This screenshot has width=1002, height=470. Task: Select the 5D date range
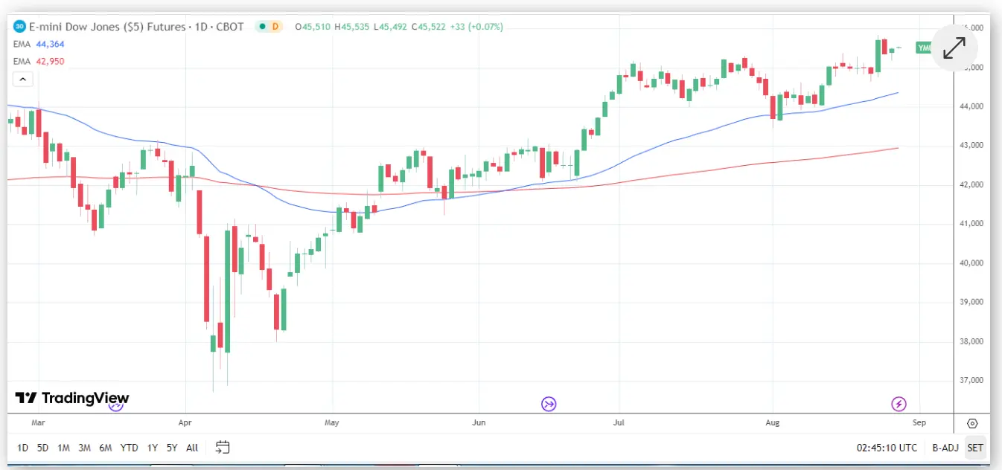coord(42,448)
